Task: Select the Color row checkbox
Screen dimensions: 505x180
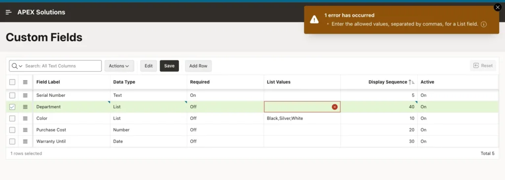Action: click(x=12, y=119)
